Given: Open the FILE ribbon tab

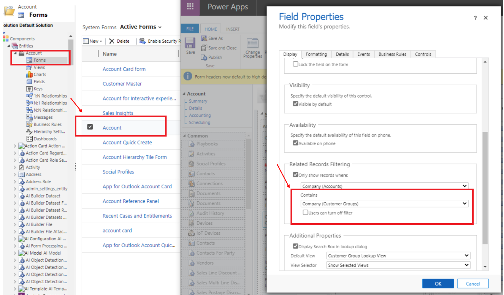Looking at the screenshot, I should coord(190,29).
